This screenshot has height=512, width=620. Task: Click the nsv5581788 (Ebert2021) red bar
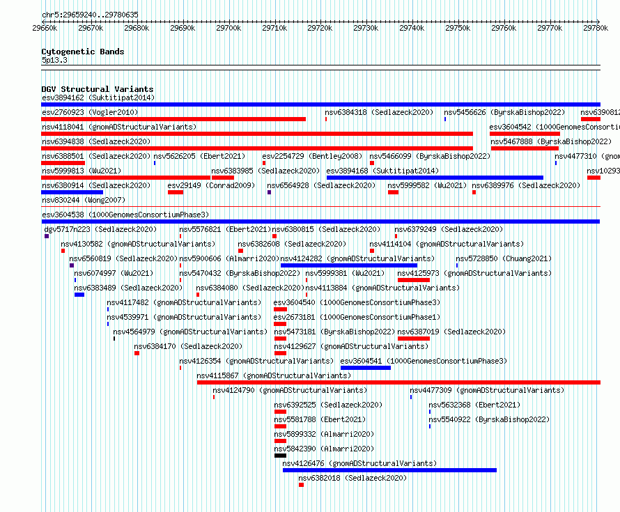[280, 426]
